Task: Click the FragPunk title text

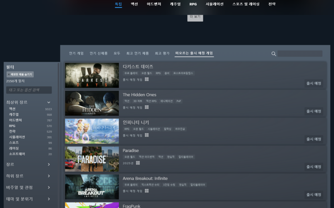Action: (x=131, y=206)
